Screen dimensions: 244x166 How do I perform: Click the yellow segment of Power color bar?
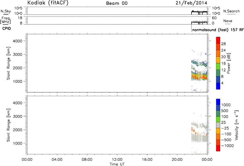[x=218, y=60]
